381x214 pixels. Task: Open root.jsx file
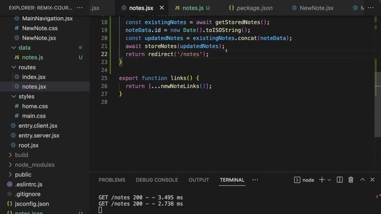pos(29,145)
